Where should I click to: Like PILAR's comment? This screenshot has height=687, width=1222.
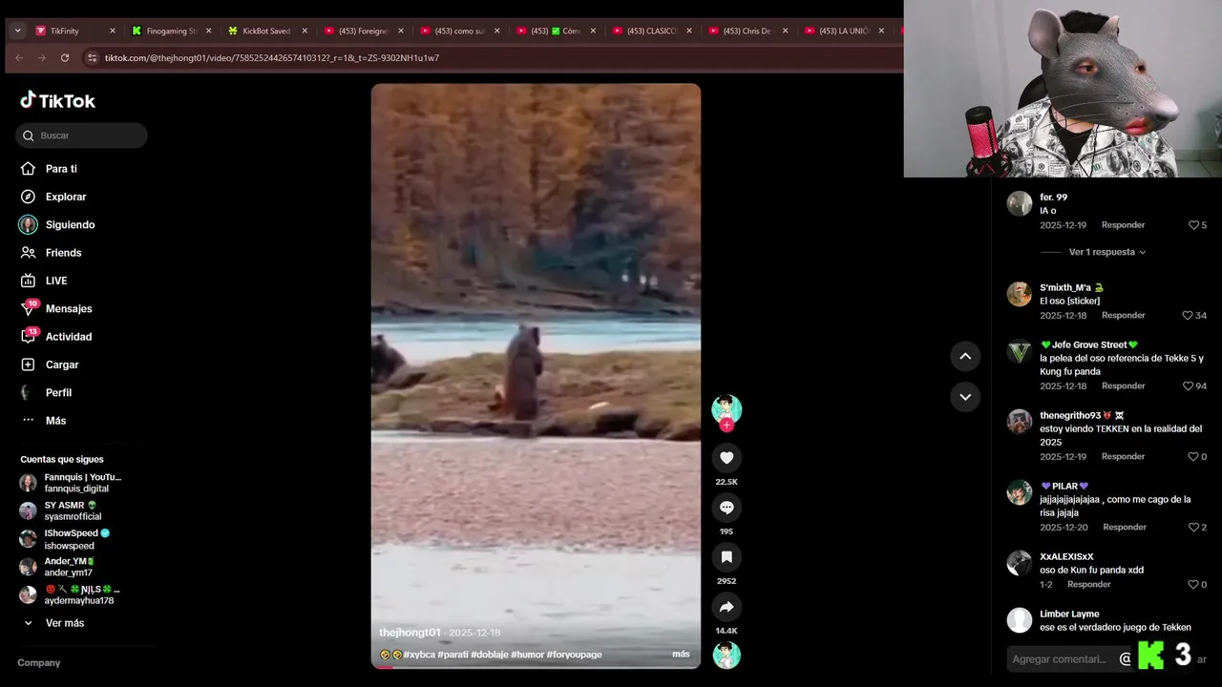click(1193, 528)
